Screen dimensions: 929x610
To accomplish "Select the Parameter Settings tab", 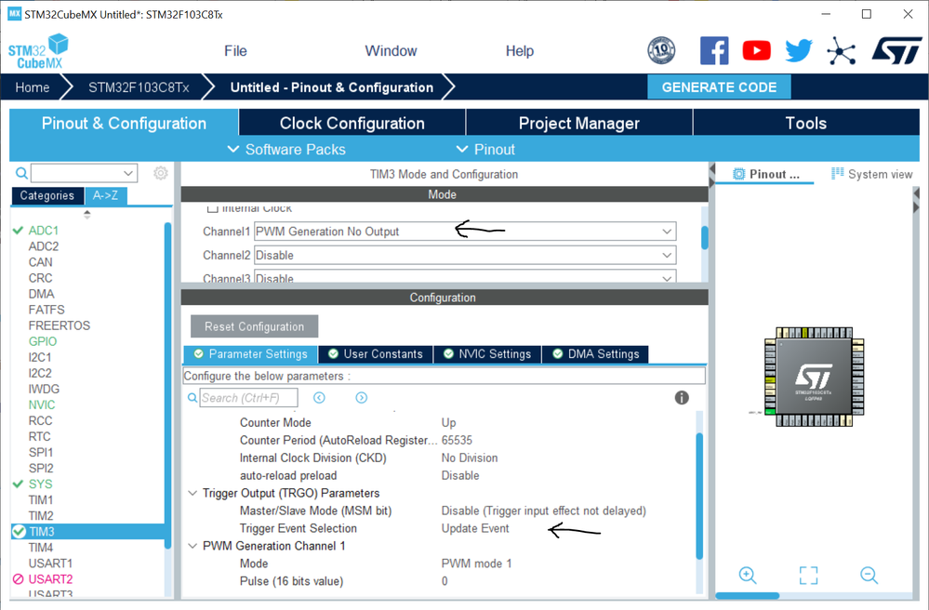I will [x=251, y=354].
